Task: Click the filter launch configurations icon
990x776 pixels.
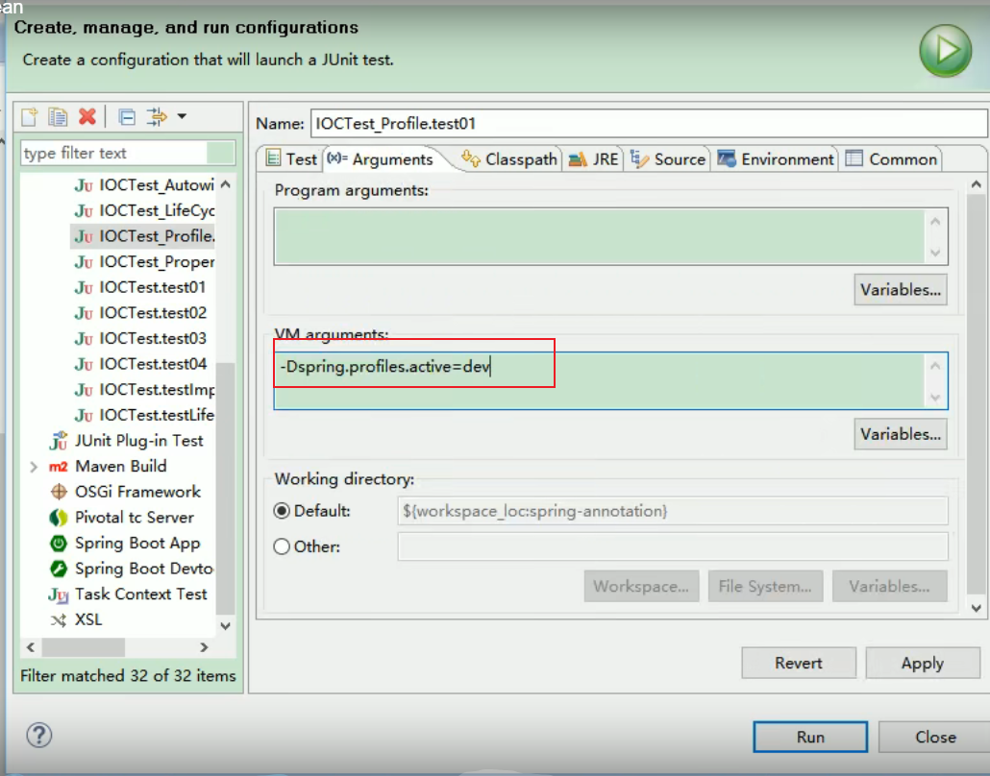Action: coord(157,117)
